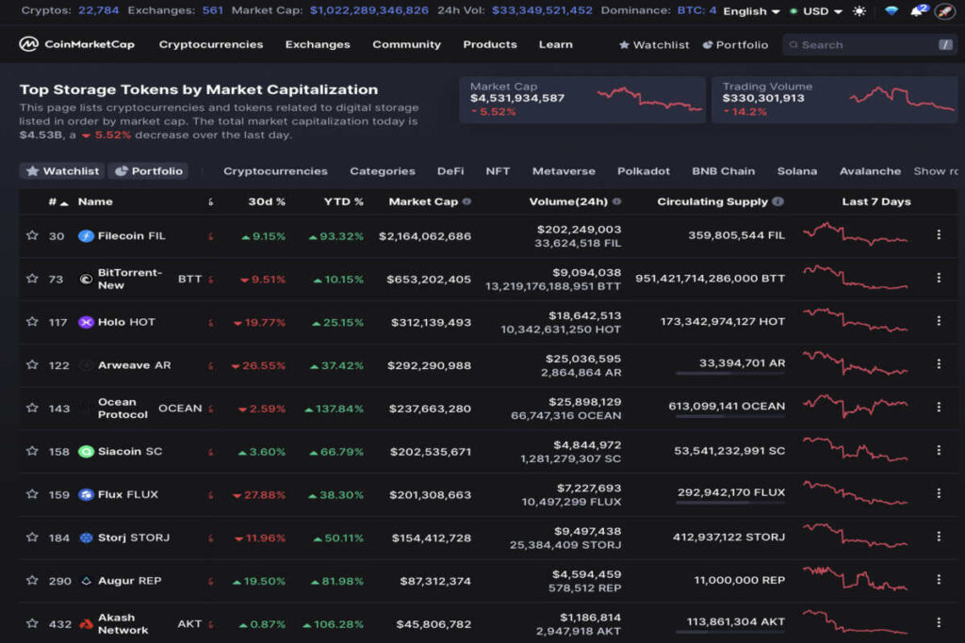Open more options for Storj row
The image size is (965, 643).
coord(939,537)
